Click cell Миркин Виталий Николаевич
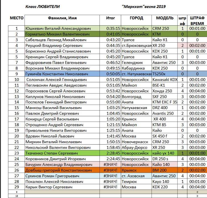This screenshot has width=207, height=198. click(x=62, y=142)
